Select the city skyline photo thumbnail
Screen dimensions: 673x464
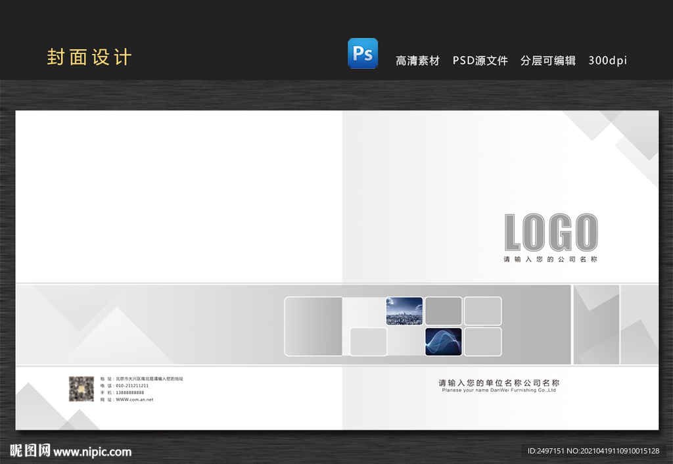tap(404, 311)
